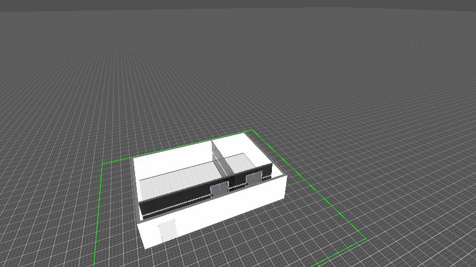476x267 pixels.
Task: Select the green boundary's left edge line
Action: [99, 214]
